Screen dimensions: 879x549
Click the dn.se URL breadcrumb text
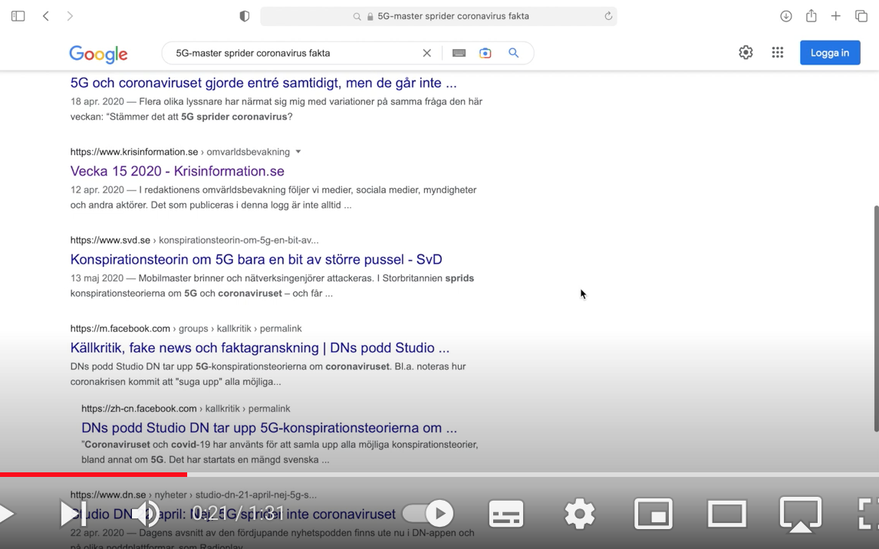click(193, 495)
